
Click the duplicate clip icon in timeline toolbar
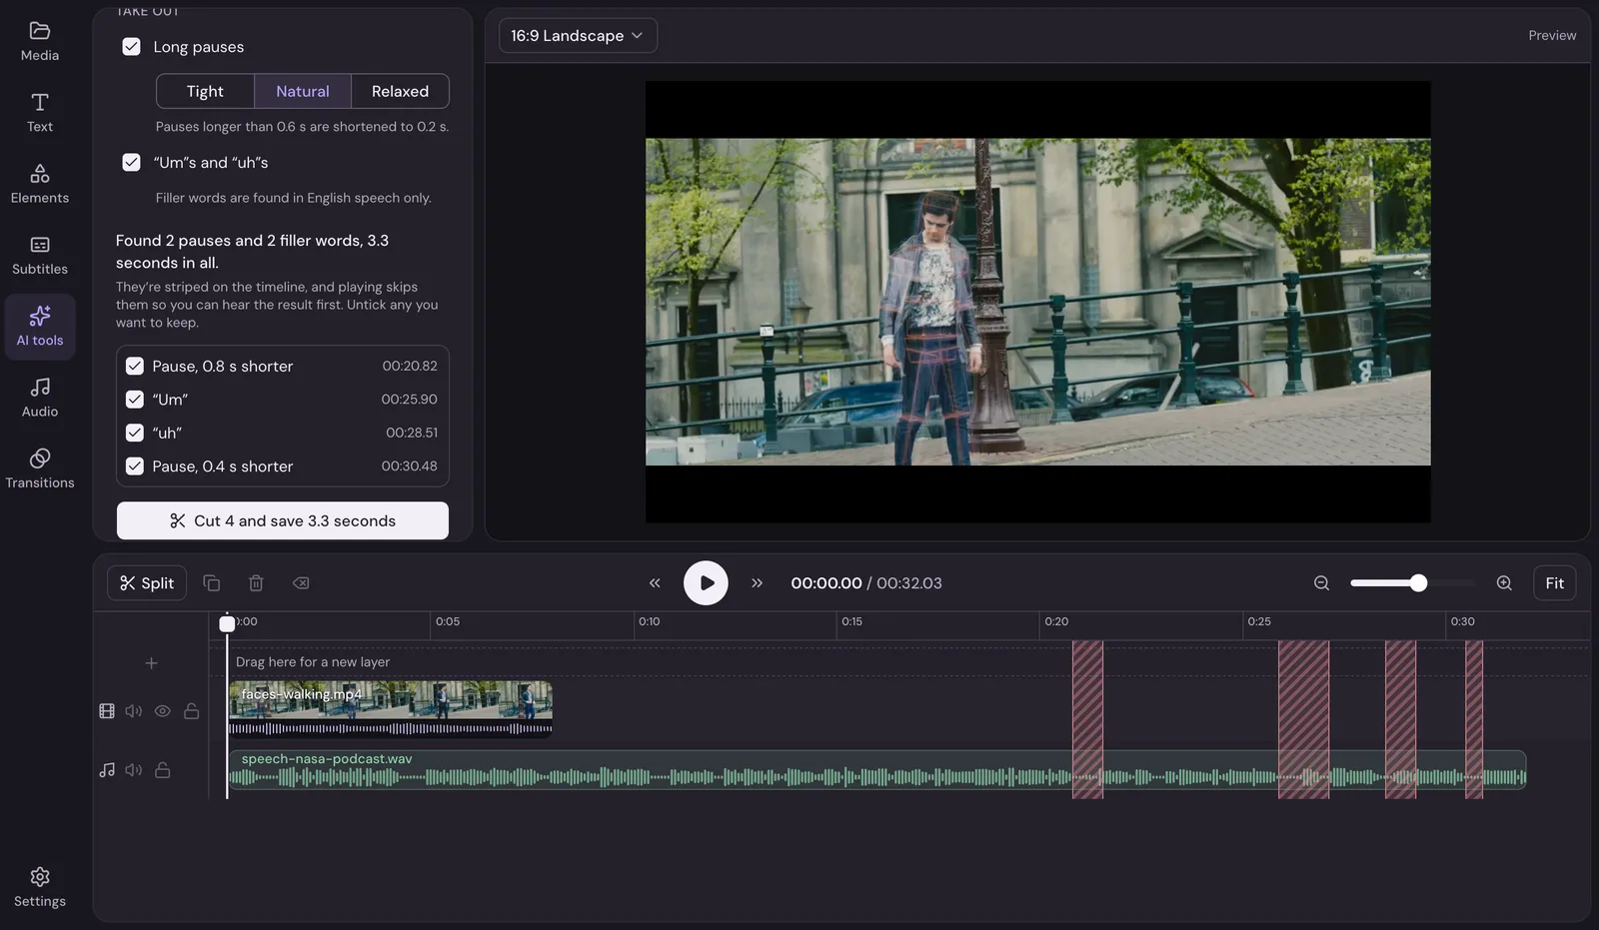coord(212,583)
